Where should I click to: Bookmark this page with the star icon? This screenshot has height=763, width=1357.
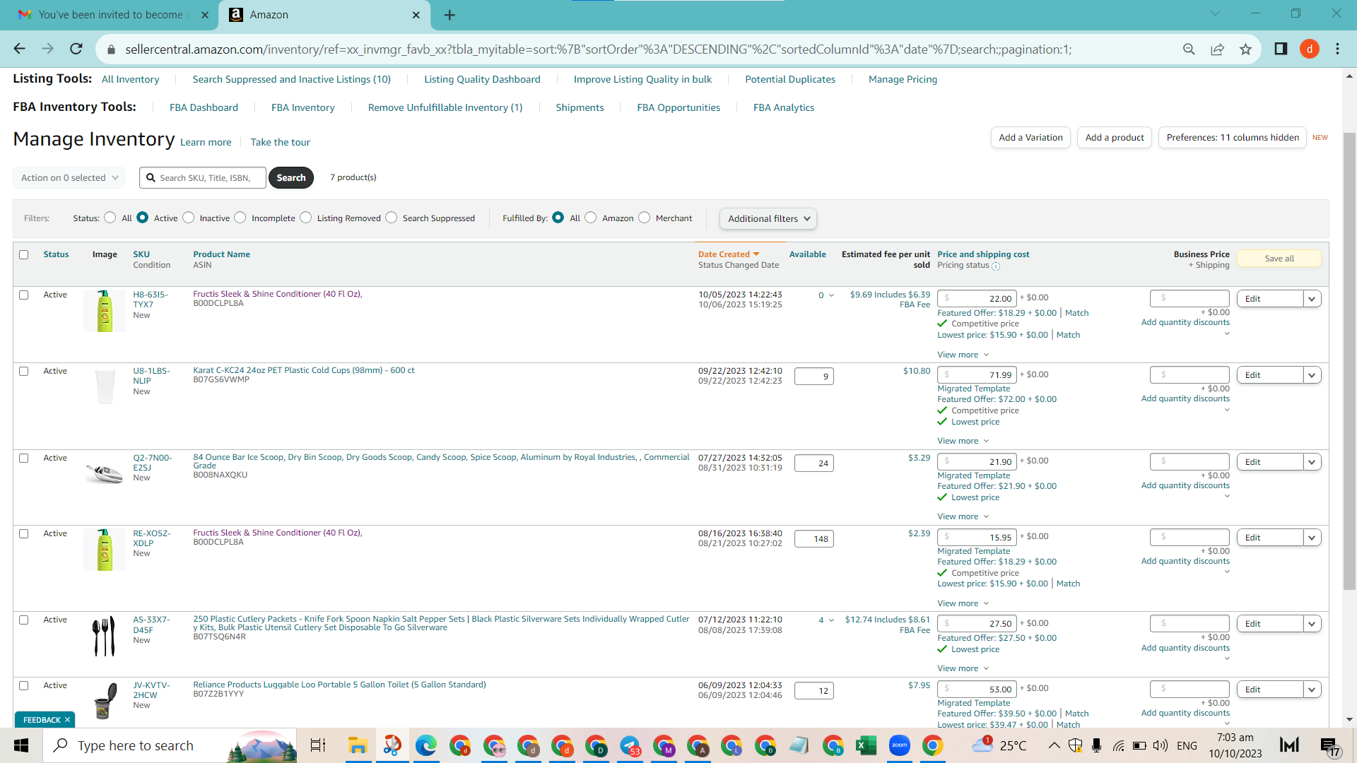(x=1245, y=49)
